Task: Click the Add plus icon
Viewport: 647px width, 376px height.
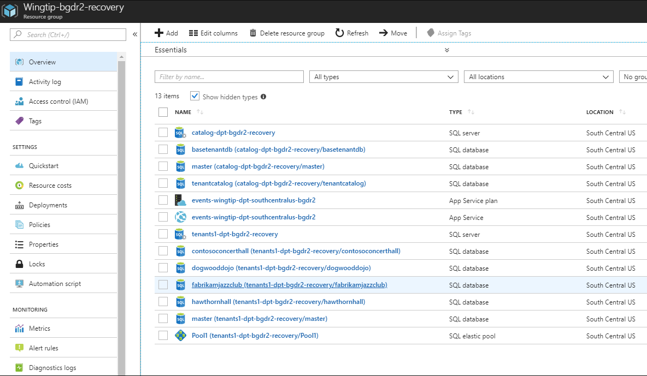Action: click(x=159, y=33)
